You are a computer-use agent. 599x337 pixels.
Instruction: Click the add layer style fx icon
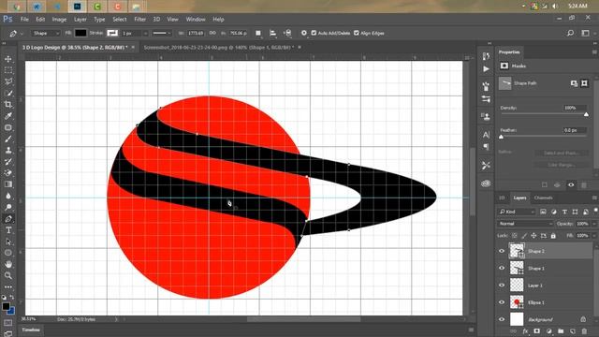click(x=525, y=330)
